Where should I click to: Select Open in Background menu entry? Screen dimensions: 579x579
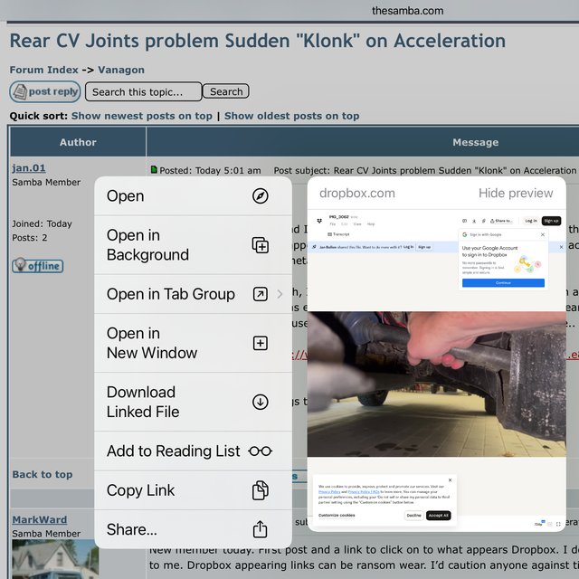tap(193, 245)
